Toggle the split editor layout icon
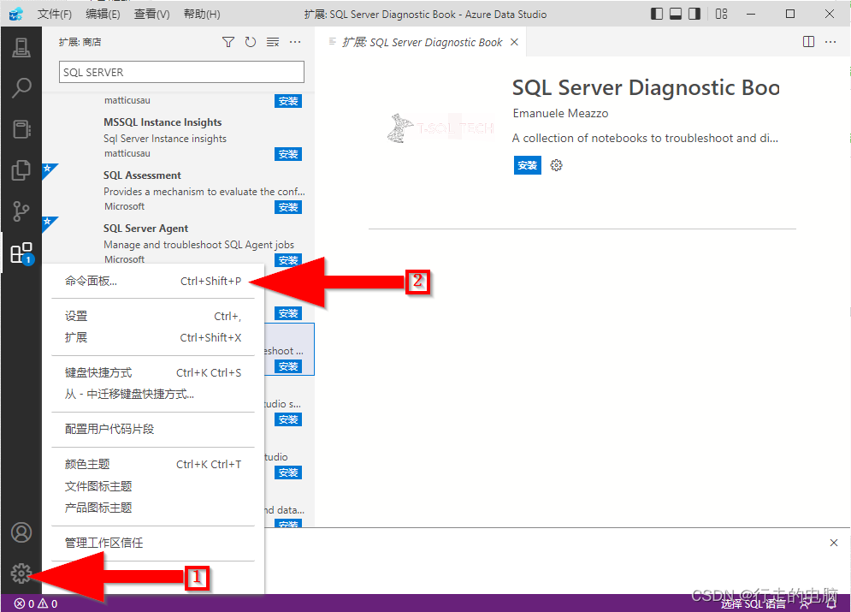The height and width of the screenshot is (612, 851). coord(808,41)
